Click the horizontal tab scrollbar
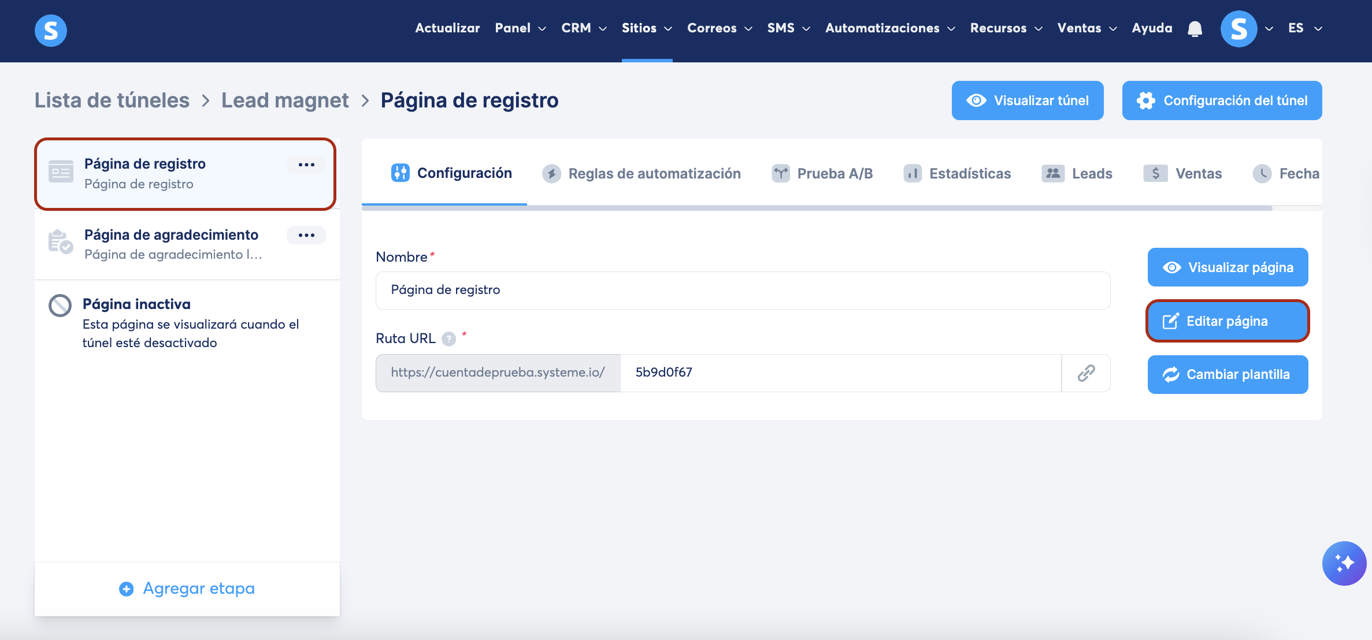Image resolution: width=1372 pixels, height=640 pixels. (x=817, y=208)
